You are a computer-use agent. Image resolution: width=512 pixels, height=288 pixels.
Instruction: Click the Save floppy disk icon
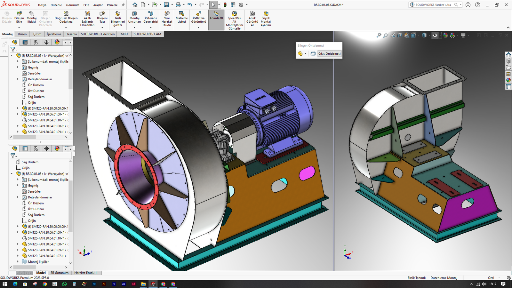tap(166, 5)
